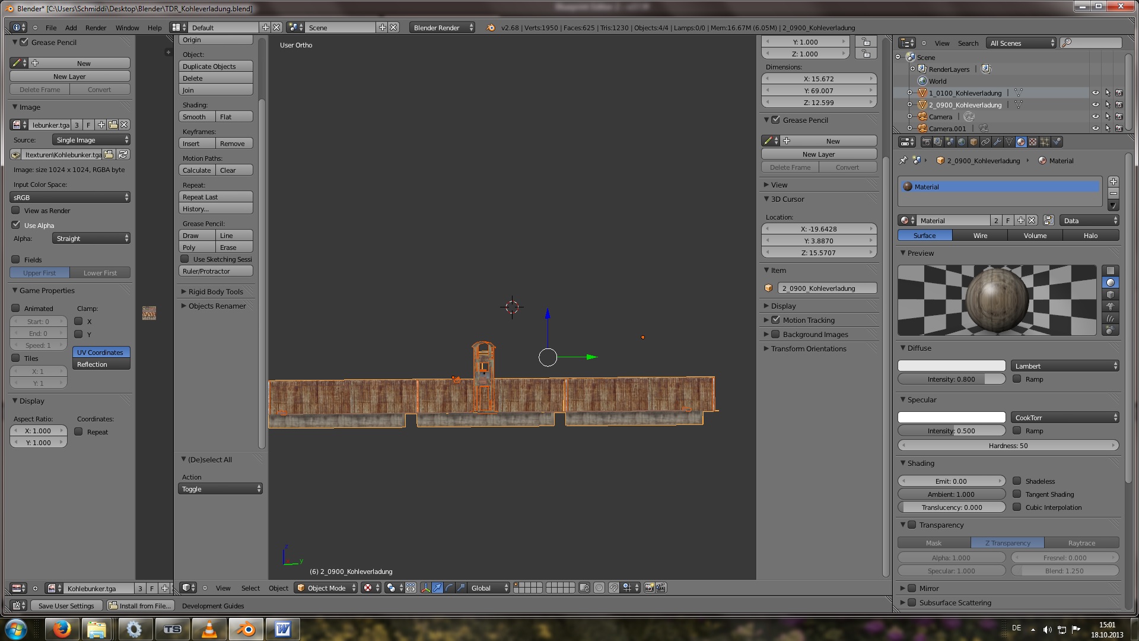The height and width of the screenshot is (641, 1139).
Task: Click the diffuse color swatch
Action: pos(951,366)
